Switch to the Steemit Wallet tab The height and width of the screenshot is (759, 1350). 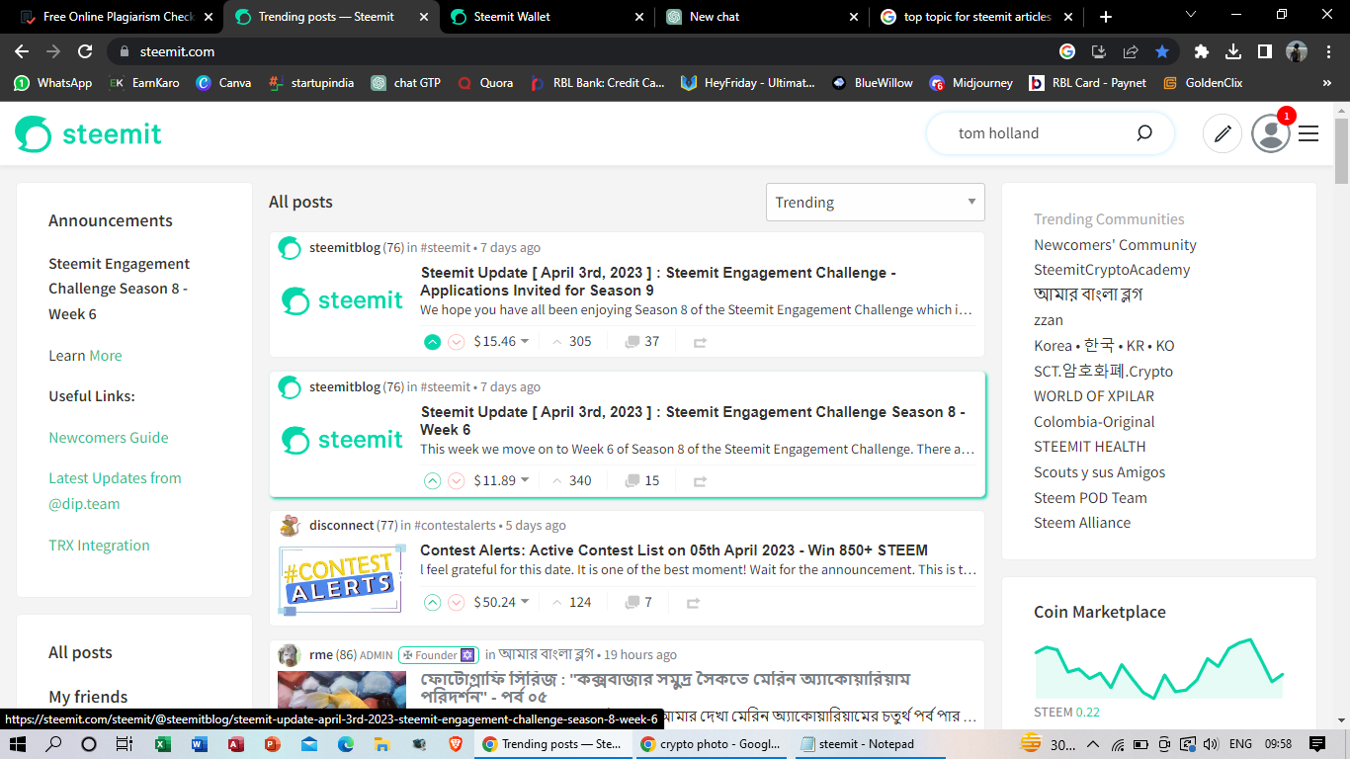pyautogui.click(x=547, y=17)
